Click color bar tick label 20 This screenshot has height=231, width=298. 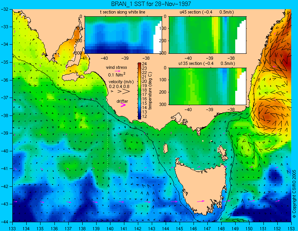pos(145,82)
